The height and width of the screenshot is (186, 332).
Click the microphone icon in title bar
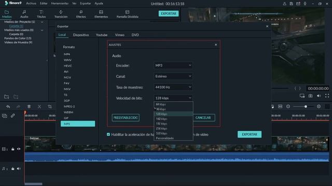[x=305, y=4]
